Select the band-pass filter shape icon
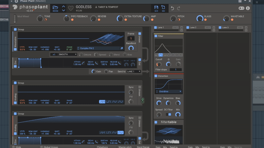This screenshot has width=264, height=148. click(x=160, y=55)
